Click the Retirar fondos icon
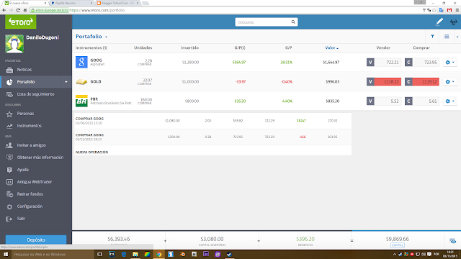Viewport: 461px width, 259px height. tap(9, 194)
